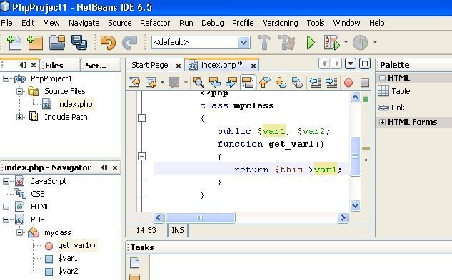Click the Last Edit editor toolbar icon
The width and height of the screenshot is (452, 280).
pyautogui.click(x=134, y=83)
